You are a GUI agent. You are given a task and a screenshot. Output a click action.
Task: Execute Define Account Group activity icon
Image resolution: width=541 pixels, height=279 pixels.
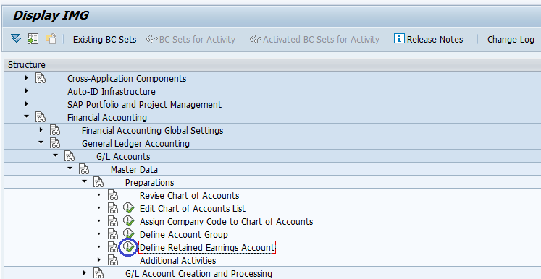129,234
